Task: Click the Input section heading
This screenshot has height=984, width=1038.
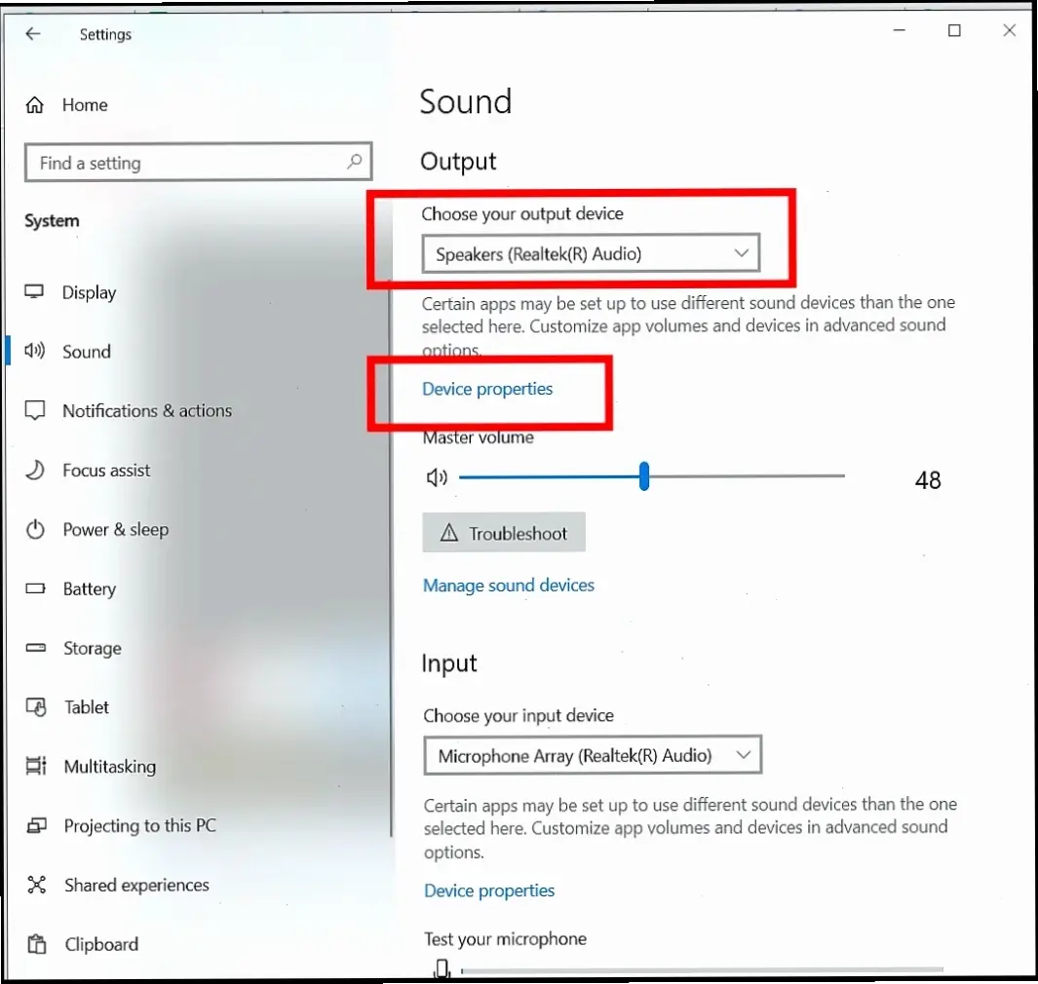Action: [449, 663]
